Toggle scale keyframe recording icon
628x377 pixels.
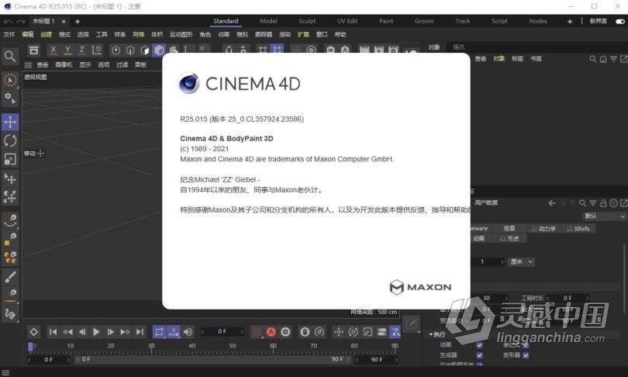point(367,332)
